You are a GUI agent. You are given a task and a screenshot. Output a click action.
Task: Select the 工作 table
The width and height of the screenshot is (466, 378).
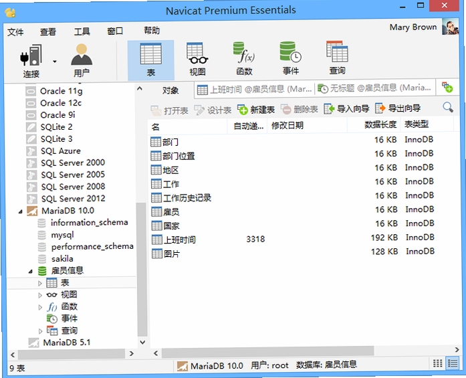(165, 184)
